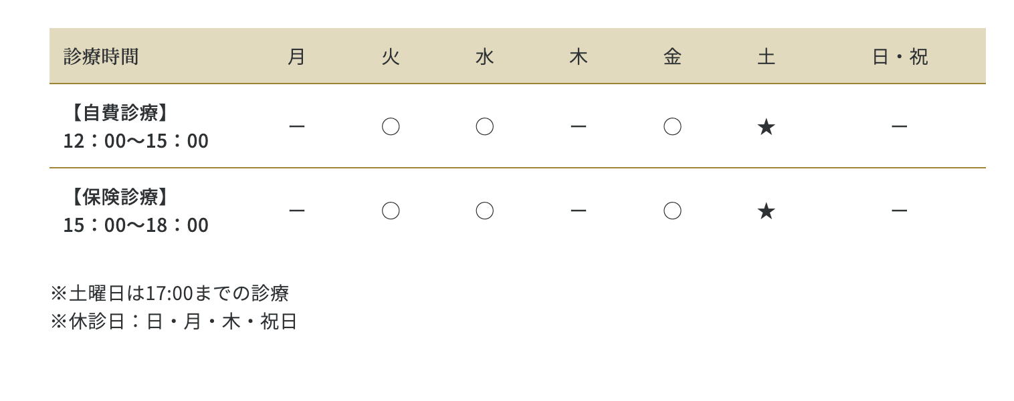
Task: Click the 休診日 closed days note
Action: [174, 321]
